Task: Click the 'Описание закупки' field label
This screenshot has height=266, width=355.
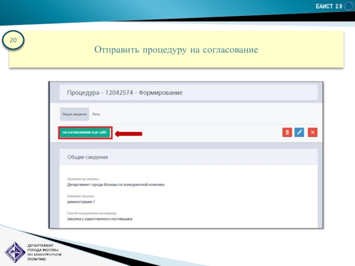Action: click(80, 196)
